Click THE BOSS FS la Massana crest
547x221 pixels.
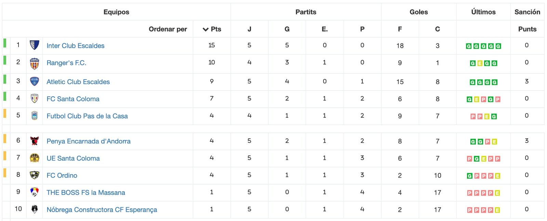pos(35,192)
